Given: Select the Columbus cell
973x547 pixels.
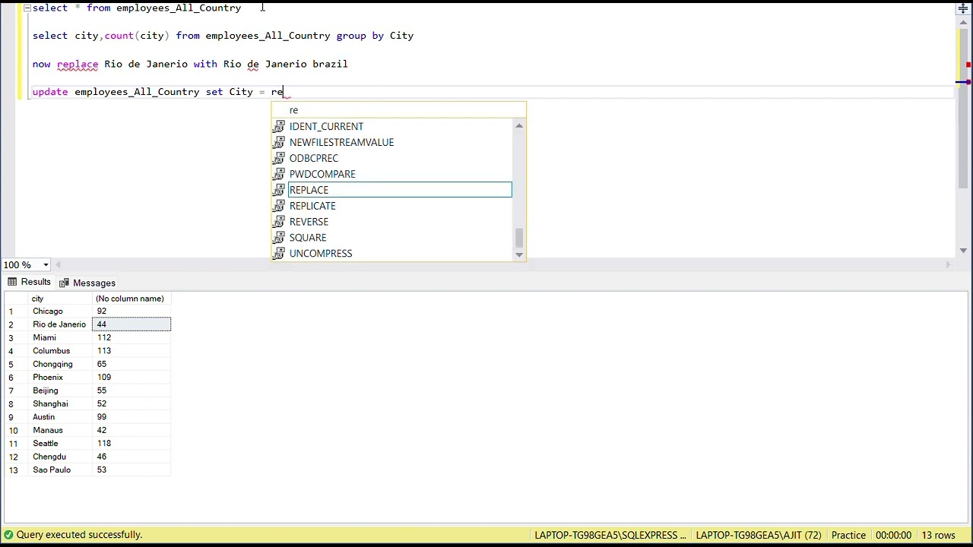Looking at the screenshot, I should [x=60, y=351].
